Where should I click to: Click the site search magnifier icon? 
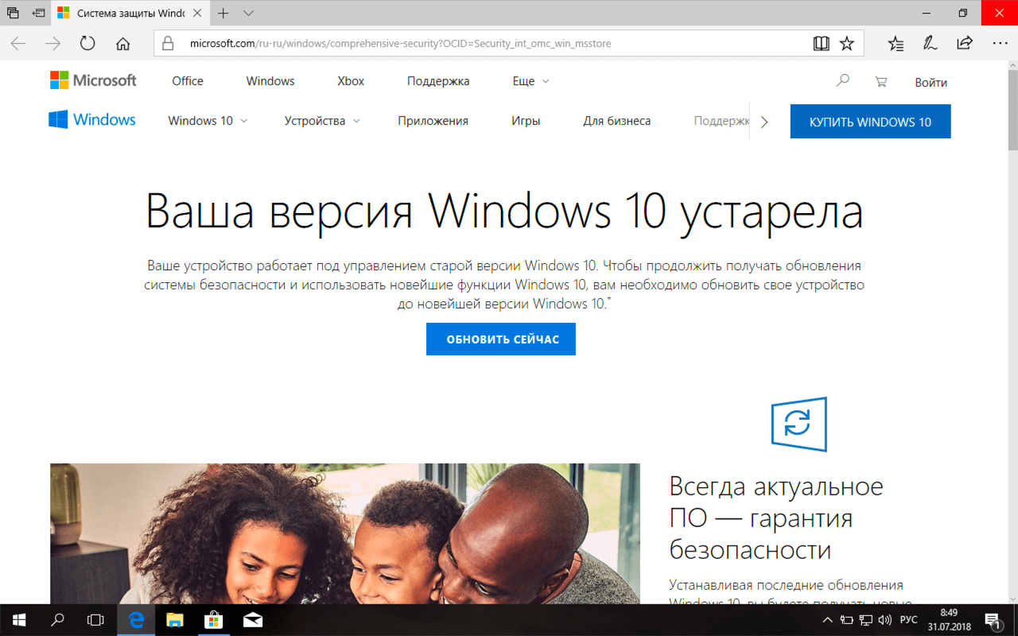pos(841,80)
